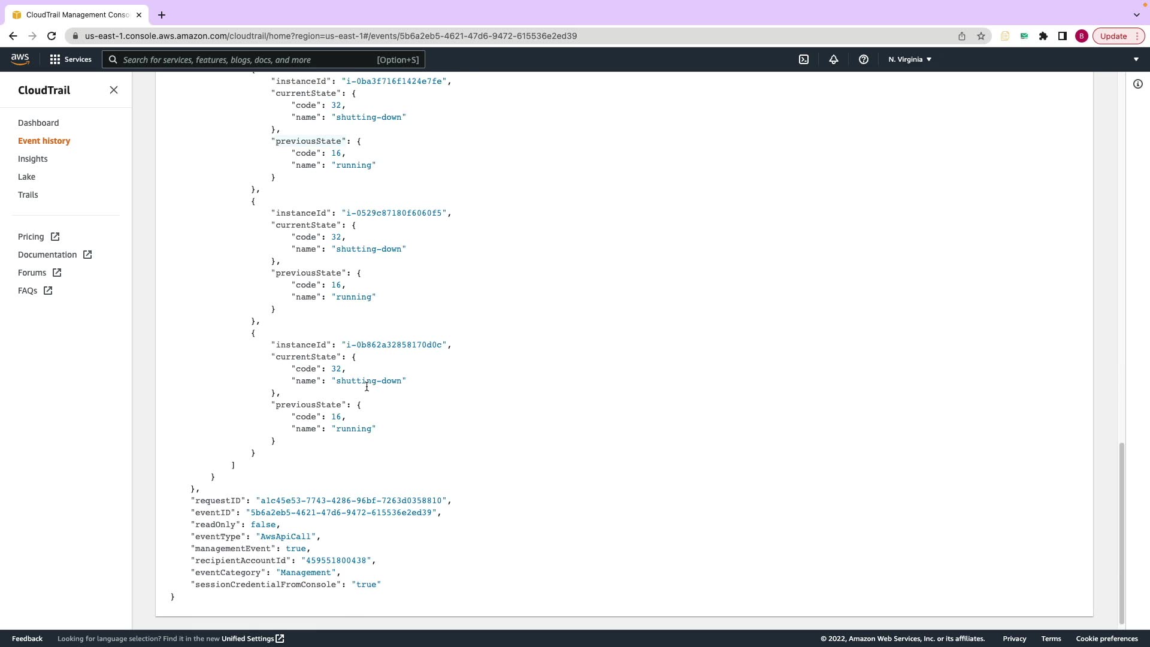The image size is (1150, 647).
Task: Open the info panel icon at right
Action: point(1137,84)
